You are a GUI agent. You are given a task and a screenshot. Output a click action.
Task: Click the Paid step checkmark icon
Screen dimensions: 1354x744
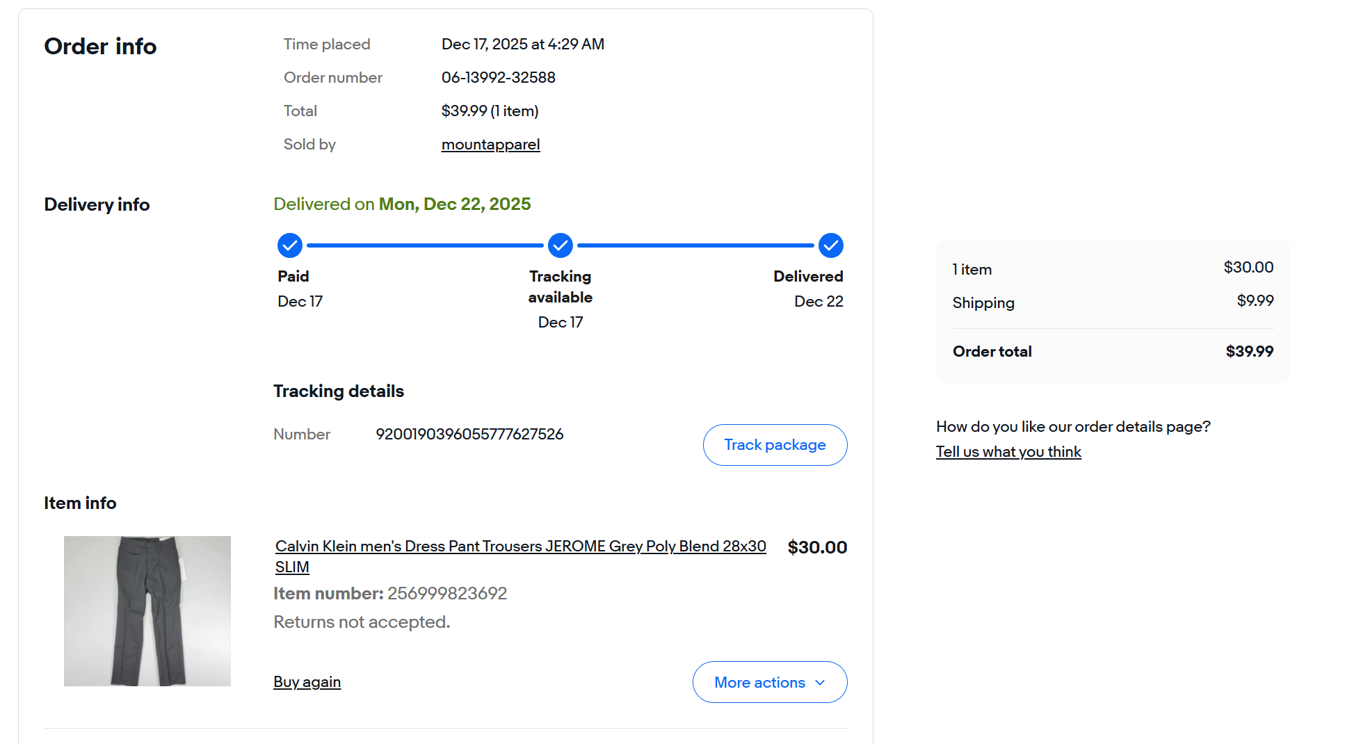click(290, 245)
